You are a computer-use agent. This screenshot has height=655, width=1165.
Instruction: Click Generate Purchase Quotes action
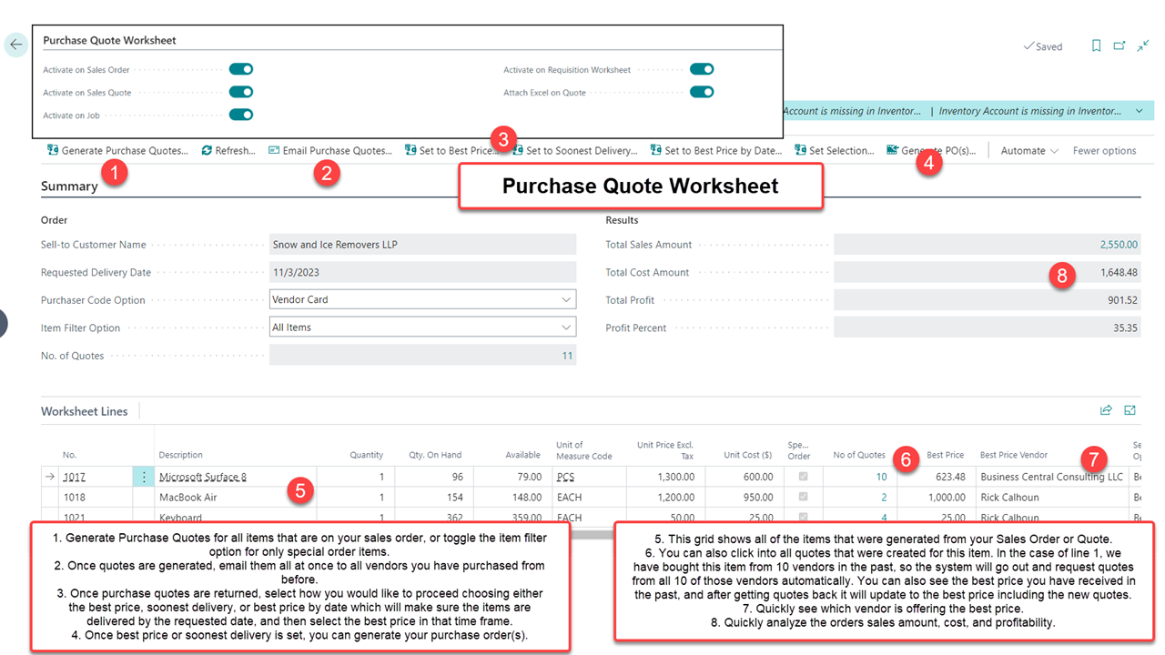[117, 151]
